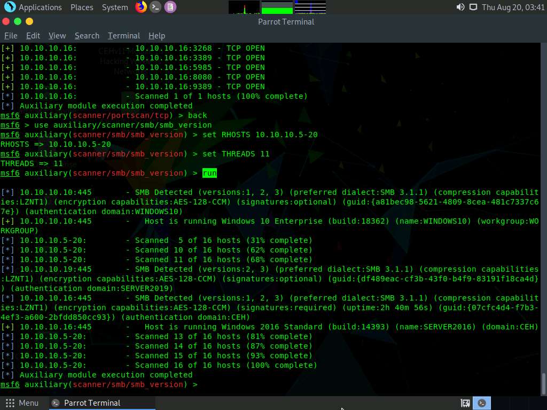
Task: Click the 'THREADS => 11' output line
Action: pyautogui.click(x=32, y=163)
